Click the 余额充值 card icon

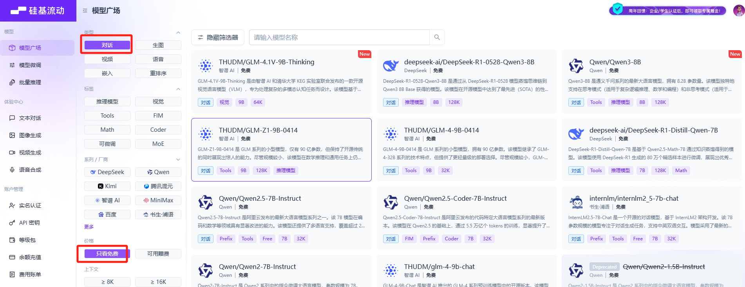(x=12, y=257)
